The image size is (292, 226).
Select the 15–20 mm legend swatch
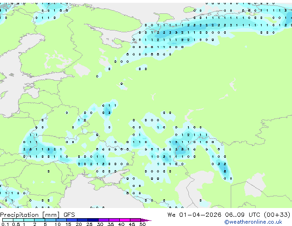point(72,220)
